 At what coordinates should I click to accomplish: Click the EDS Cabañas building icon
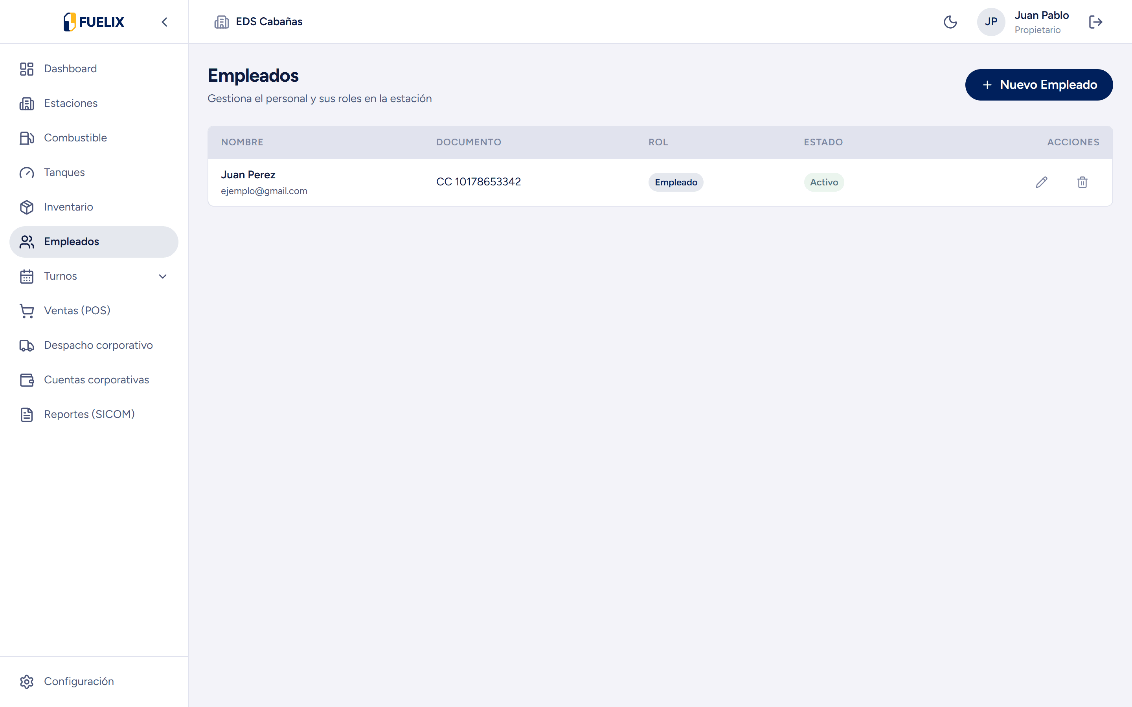(221, 22)
